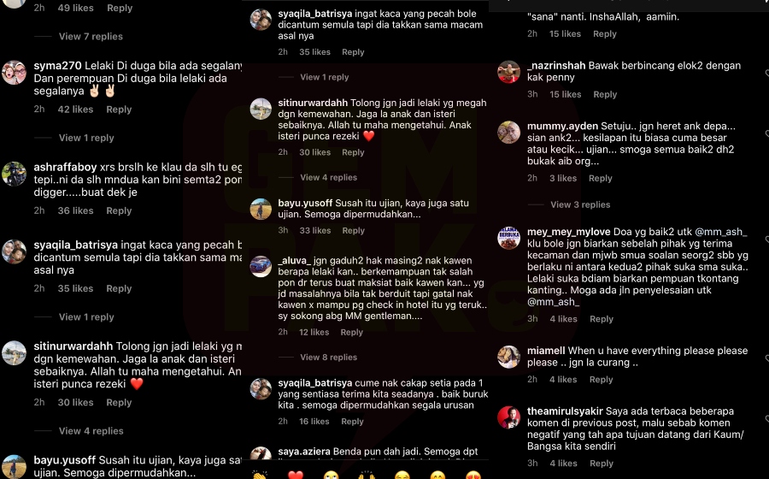The width and height of the screenshot is (769, 479).
Task: Tap the red heart emoji quick reaction
Action: (x=296, y=475)
